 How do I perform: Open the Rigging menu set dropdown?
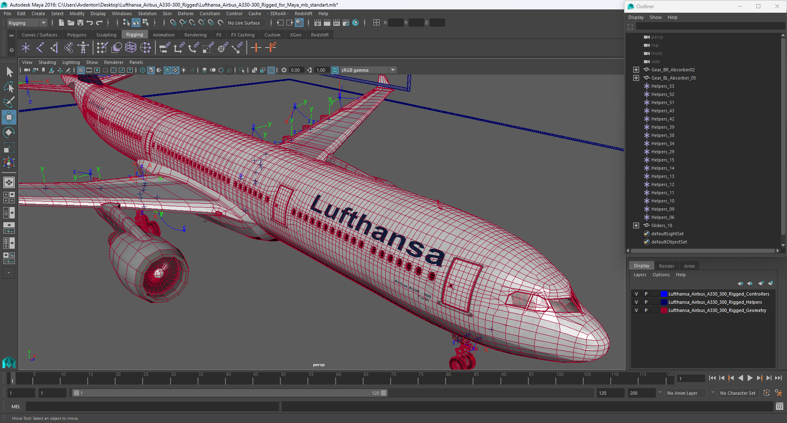tap(27, 23)
